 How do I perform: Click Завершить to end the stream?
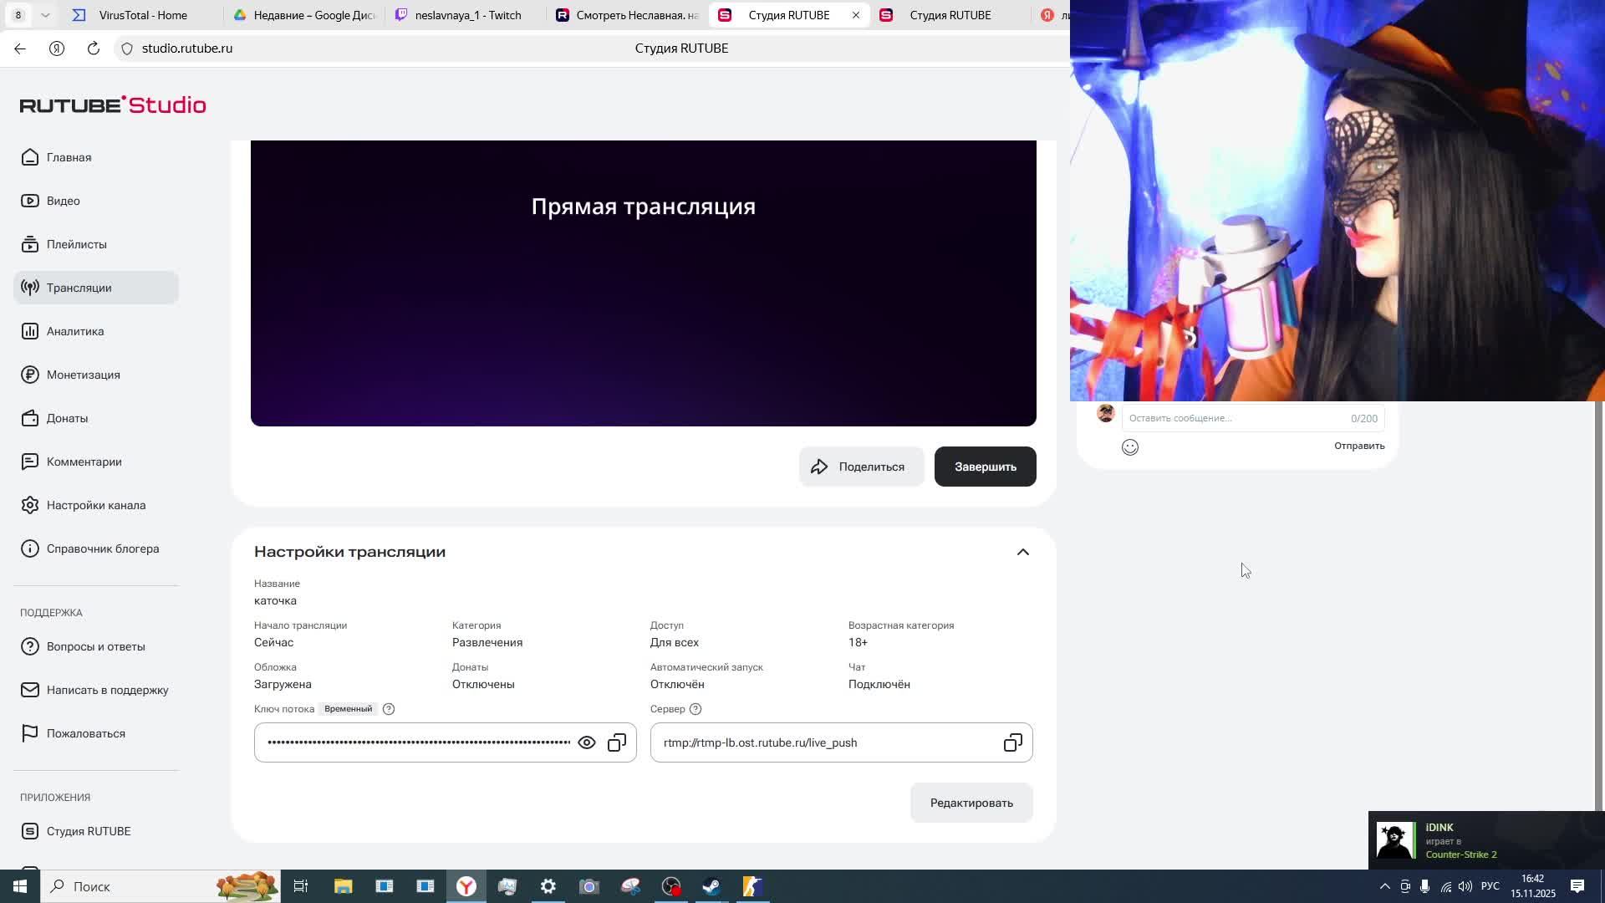[x=985, y=467]
